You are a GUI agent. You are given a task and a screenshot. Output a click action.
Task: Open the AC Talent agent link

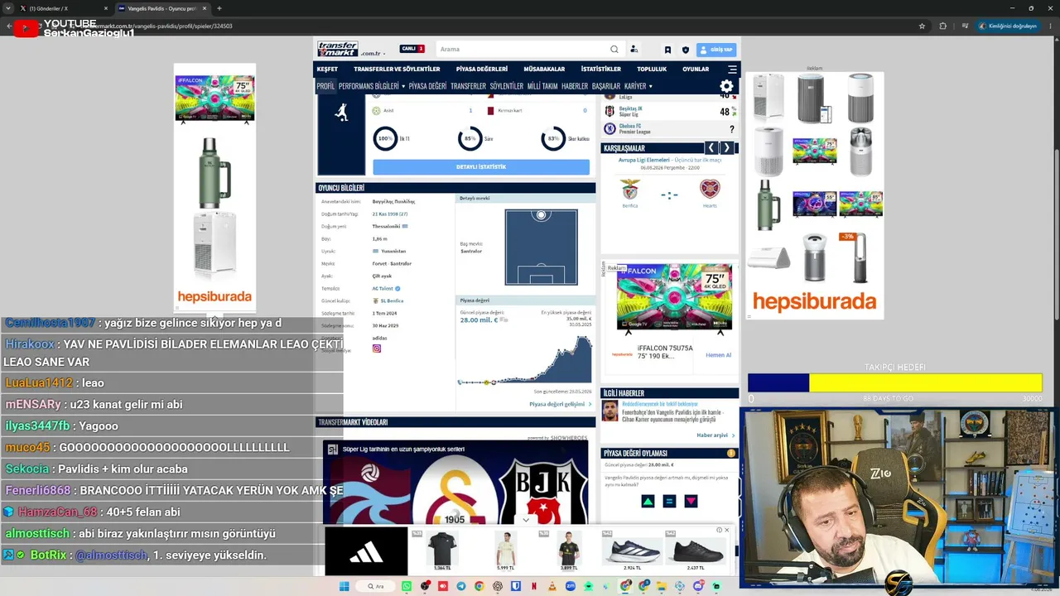[x=383, y=288]
